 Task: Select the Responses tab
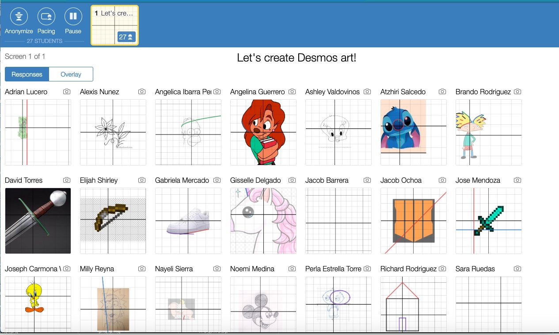27,74
